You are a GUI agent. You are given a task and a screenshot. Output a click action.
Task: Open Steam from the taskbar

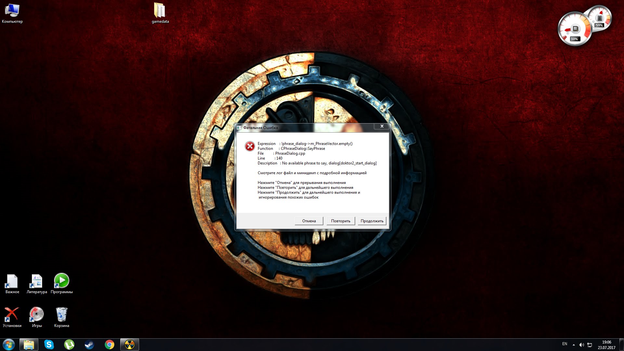tap(89, 344)
